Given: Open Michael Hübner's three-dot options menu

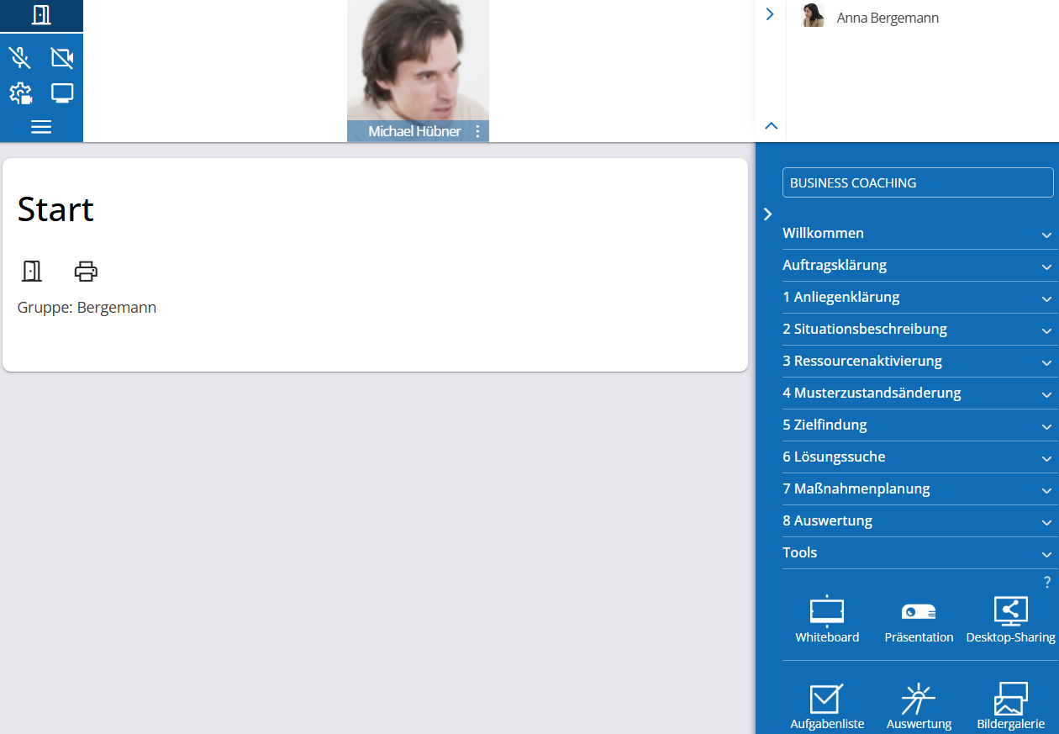Looking at the screenshot, I should [x=477, y=132].
